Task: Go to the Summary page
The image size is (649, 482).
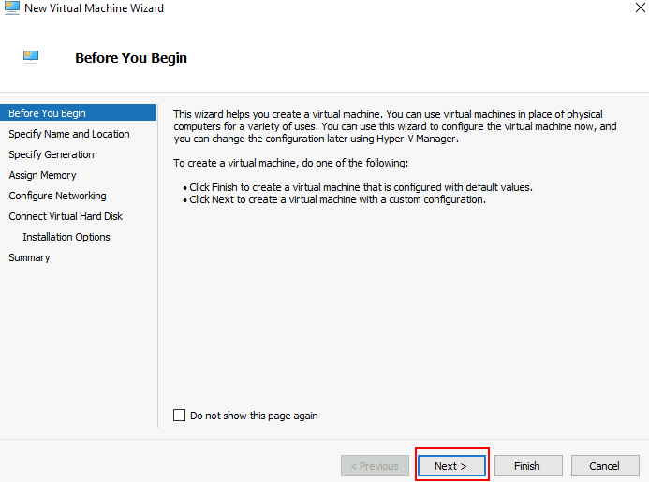Action: (x=30, y=257)
